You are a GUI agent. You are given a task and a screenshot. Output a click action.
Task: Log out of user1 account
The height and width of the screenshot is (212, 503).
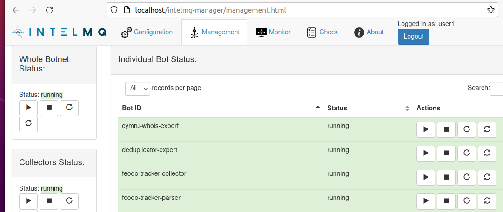pyautogui.click(x=414, y=37)
